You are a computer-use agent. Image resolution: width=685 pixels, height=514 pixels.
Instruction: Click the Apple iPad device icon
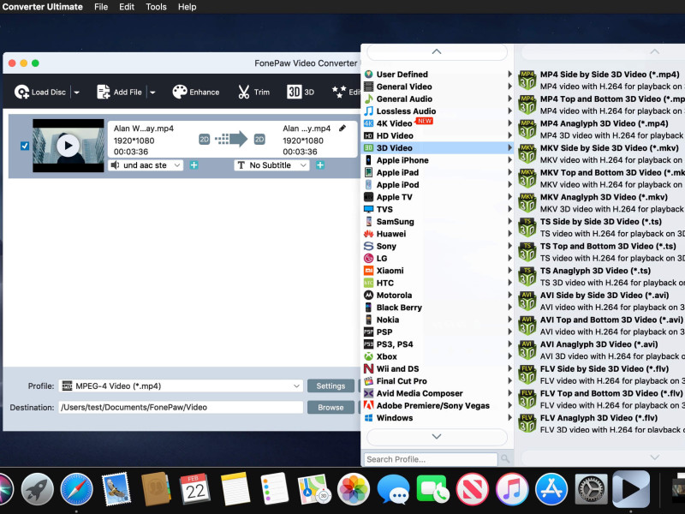pyautogui.click(x=369, y=172)
